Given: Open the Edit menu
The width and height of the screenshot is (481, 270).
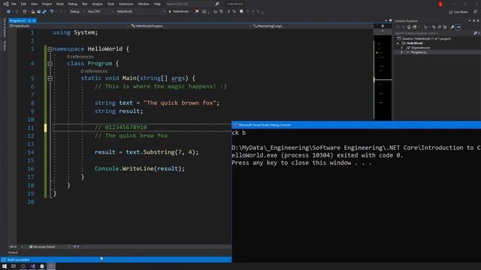Looking at the screenshot, I should tap(23, 4).
